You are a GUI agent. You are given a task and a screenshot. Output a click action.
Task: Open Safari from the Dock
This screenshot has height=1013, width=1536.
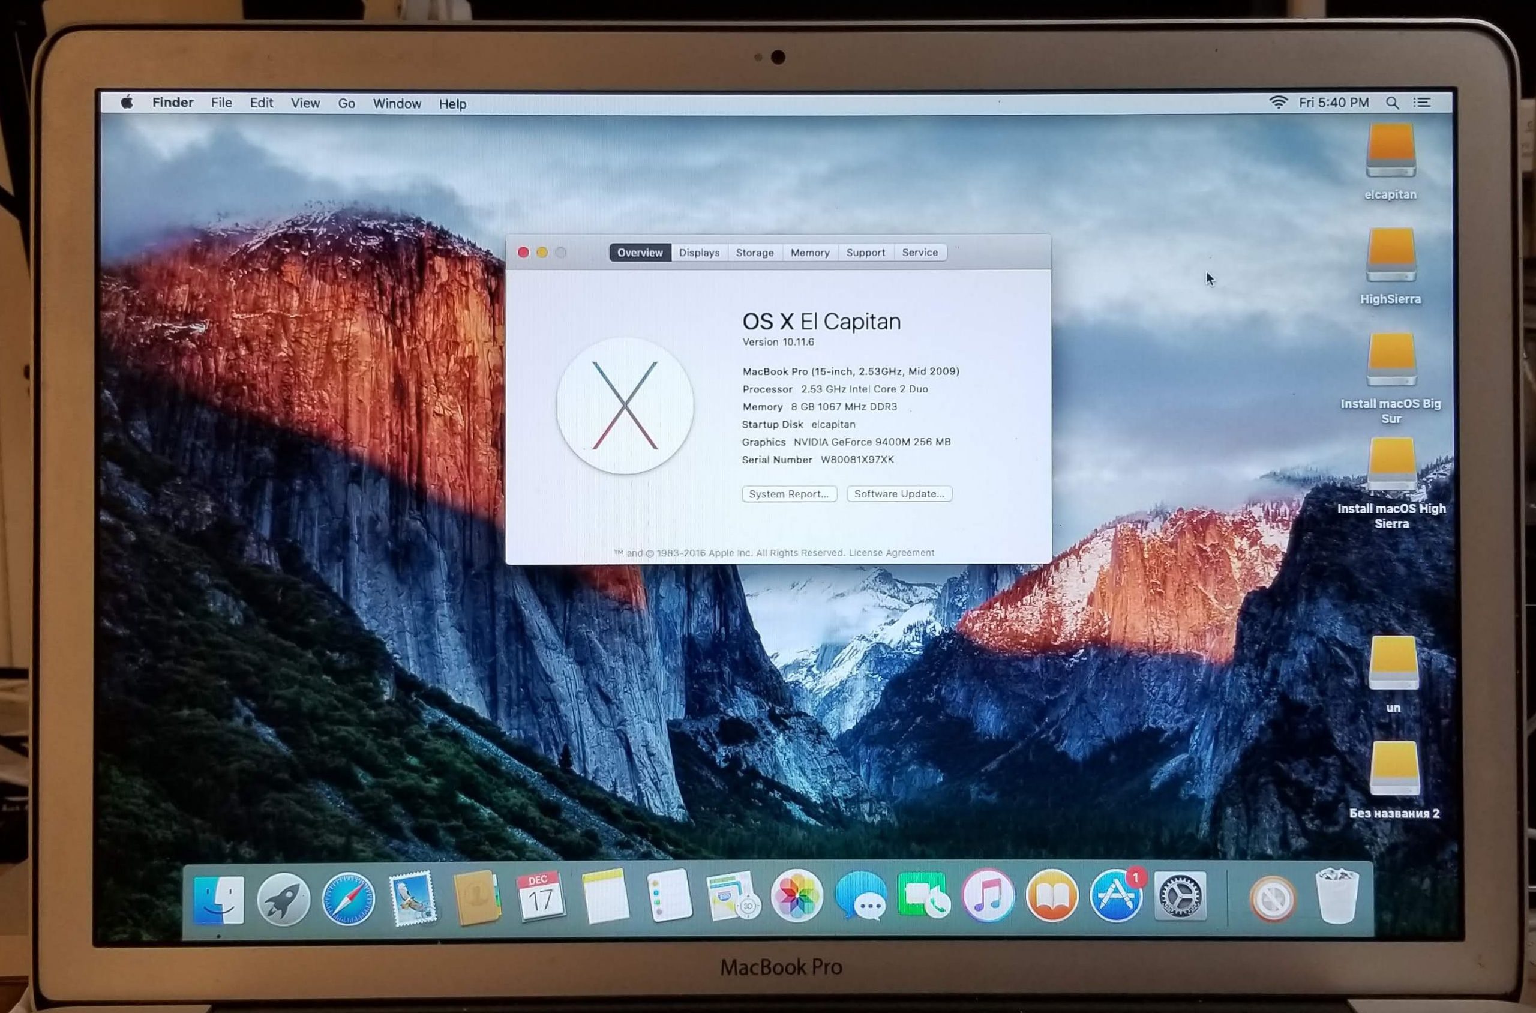point(348,898)
